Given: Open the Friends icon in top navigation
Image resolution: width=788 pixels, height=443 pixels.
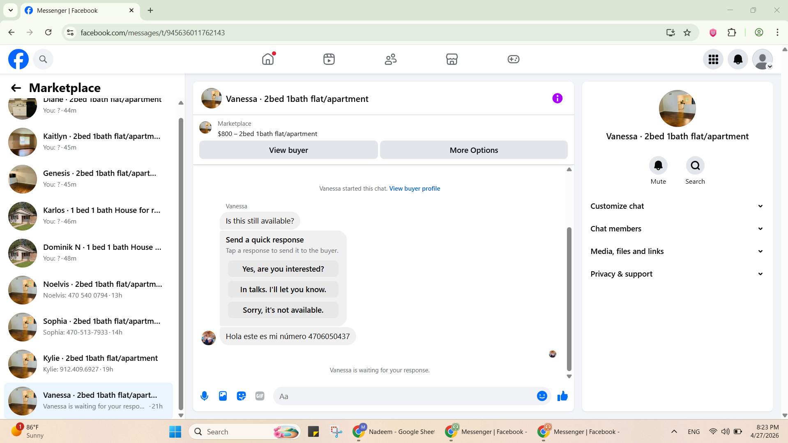Looking at the screenshot, I should pos(391,59).
